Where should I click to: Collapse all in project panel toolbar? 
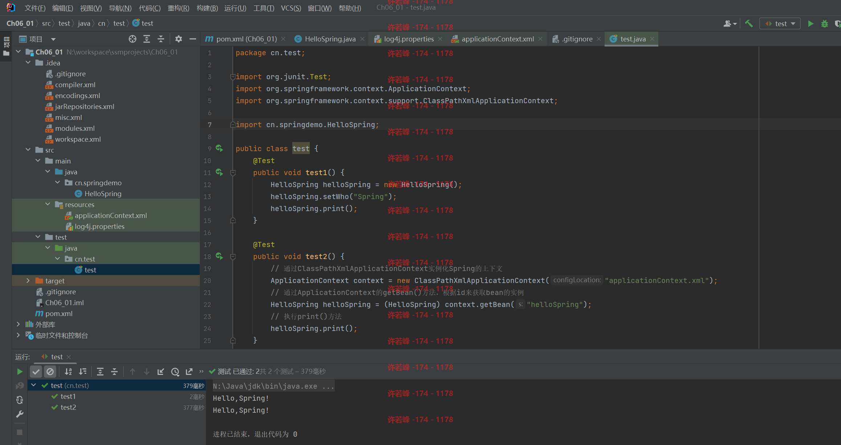click(x=161, y=39)
